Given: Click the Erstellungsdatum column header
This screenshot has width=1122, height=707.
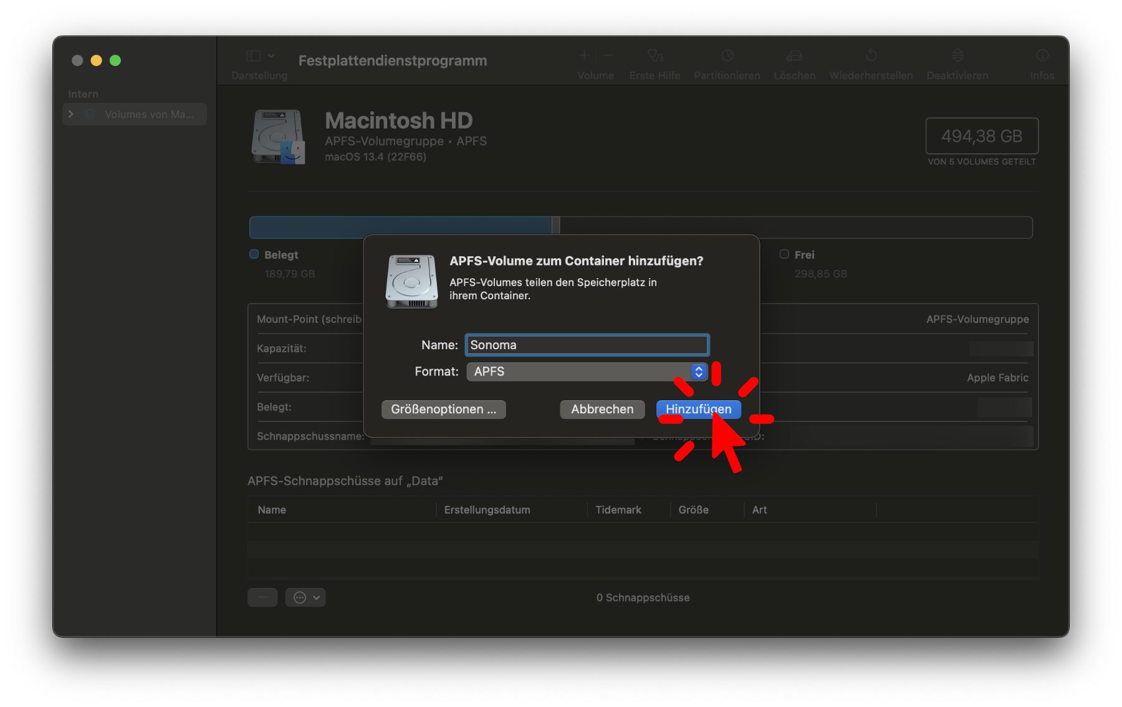Looking at the screenshot, I should click(487, 510).
